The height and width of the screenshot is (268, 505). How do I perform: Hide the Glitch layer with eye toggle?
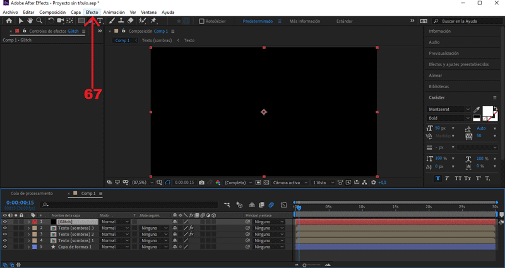5,222
